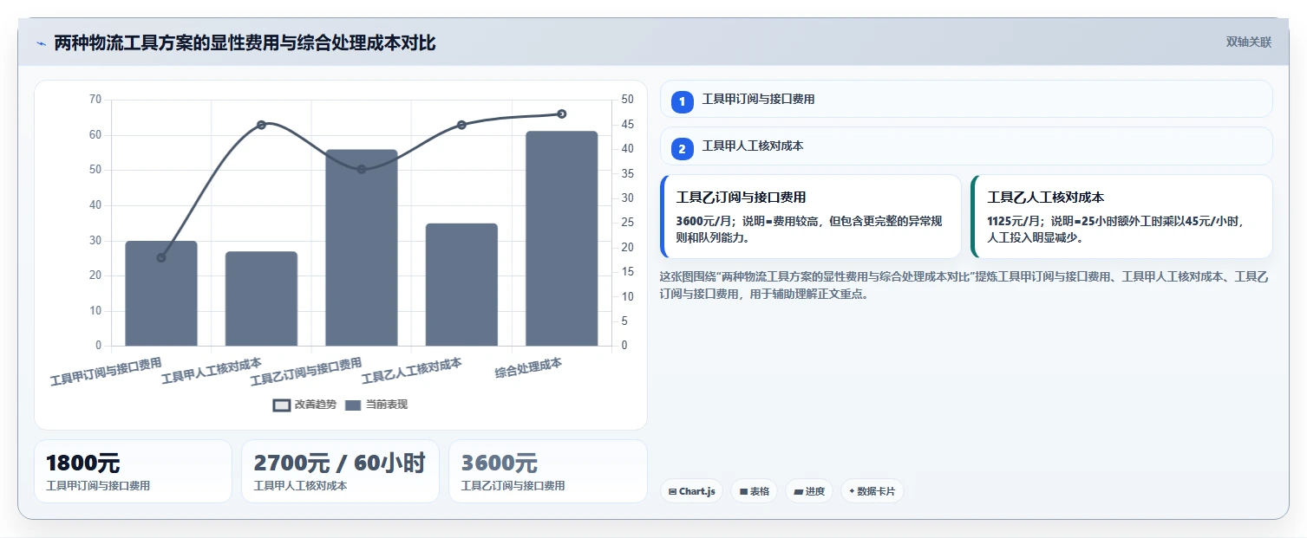
Task: Click the line point on 工具乙订阅与接口费用 bar
Action: 361,169
